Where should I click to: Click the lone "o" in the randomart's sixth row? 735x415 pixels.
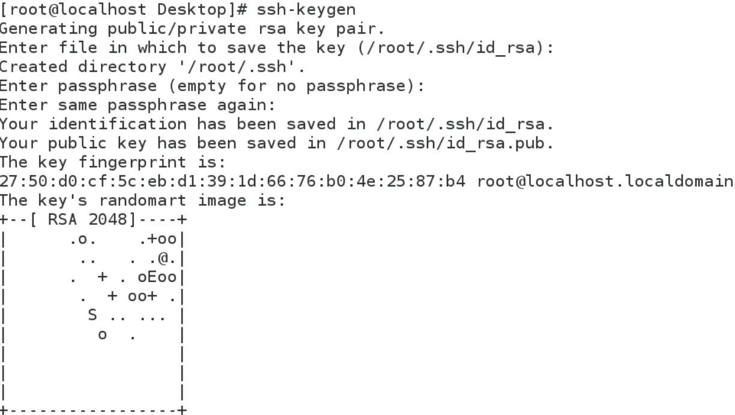click(x=103, y=336)
